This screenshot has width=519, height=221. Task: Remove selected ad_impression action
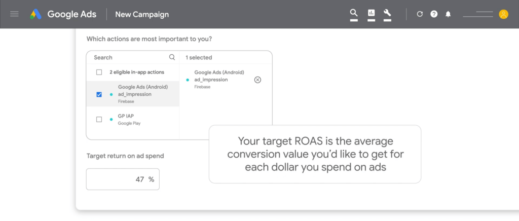click(257, 80)
